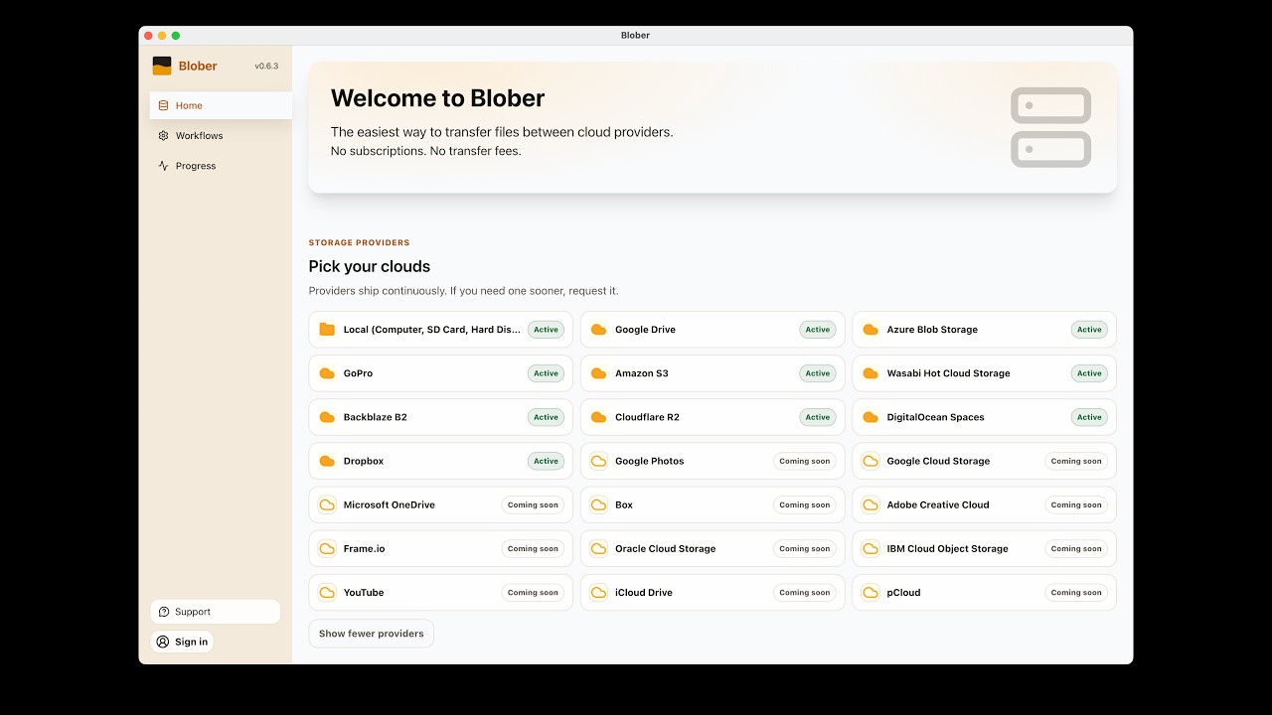Click the DigitalOcean Spaces cloud icon
The image size is (1272, 715).
[871, 417]
